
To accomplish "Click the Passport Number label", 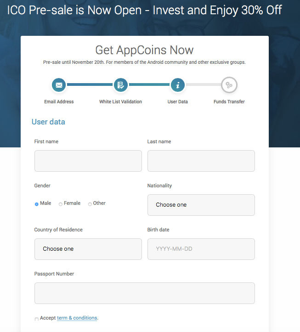I will [x=54, y=274].
